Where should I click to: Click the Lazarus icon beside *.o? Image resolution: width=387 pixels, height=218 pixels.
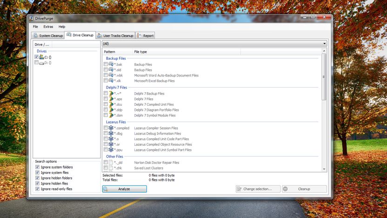point(111,139)
